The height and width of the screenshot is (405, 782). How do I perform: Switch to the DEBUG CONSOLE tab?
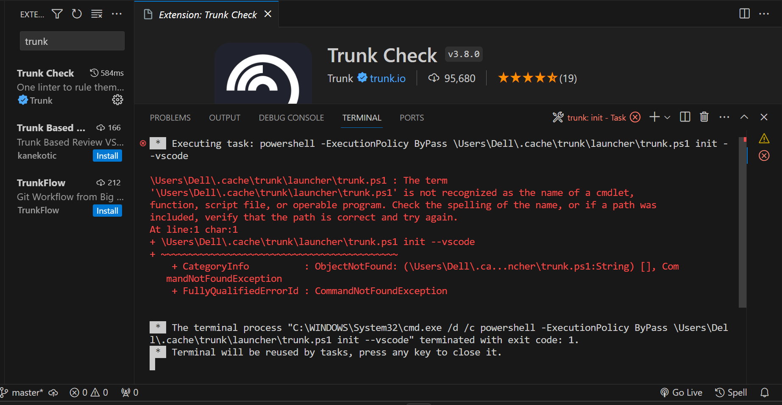coord(291,118)
